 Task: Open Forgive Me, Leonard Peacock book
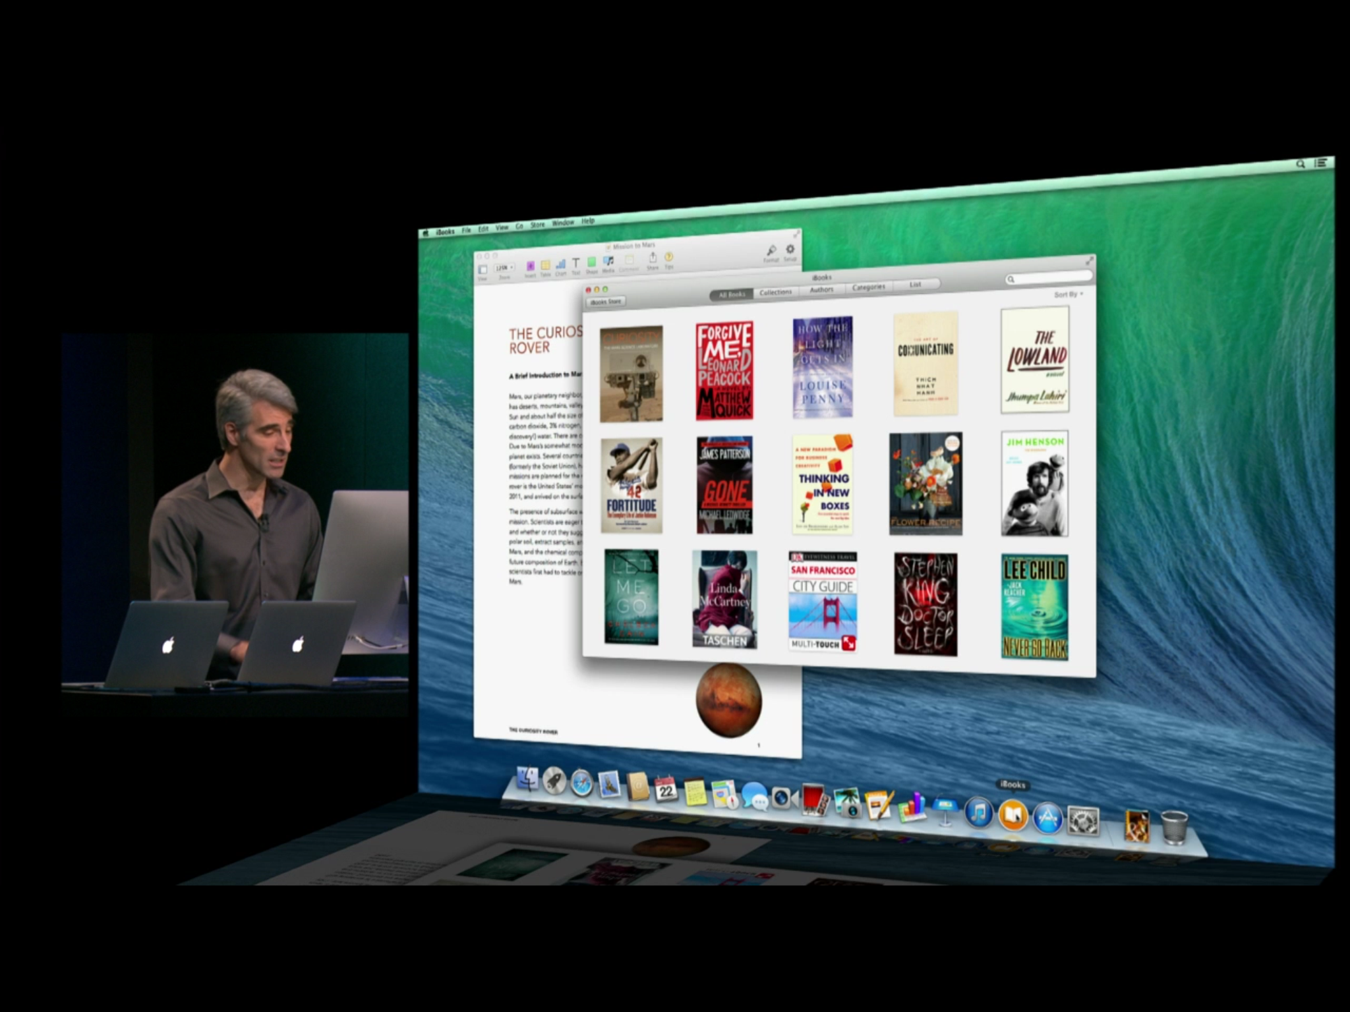pyautogui.click(x=724, y=371)
